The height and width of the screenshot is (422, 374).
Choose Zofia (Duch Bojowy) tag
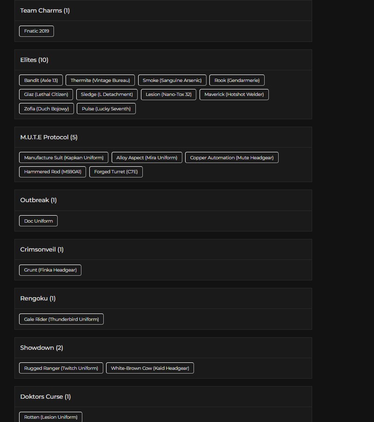click(47, 109)
